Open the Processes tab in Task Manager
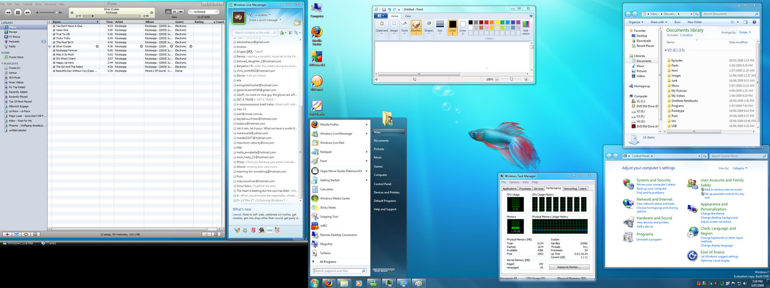This screenshot has width=770, height=288. click(x=525, y=189)
